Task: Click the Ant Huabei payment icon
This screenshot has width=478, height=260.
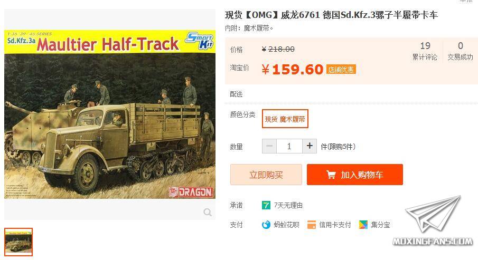Action: click(266, 225)
